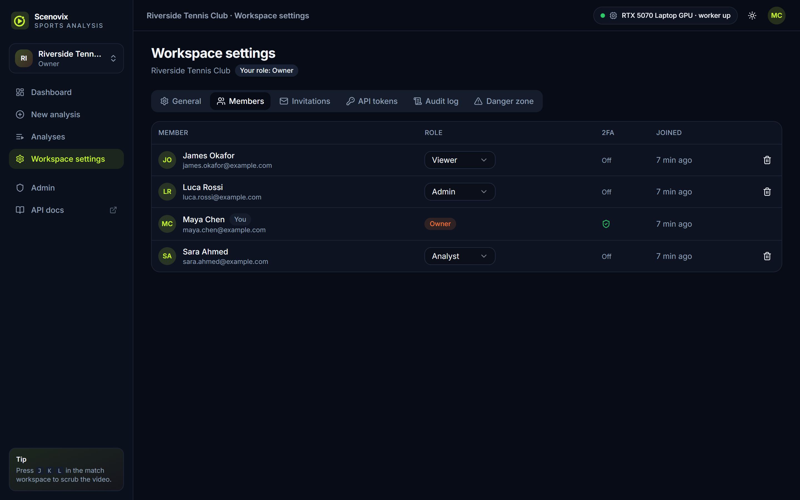Viewport: 800px width, 500px height.
Task: Open Dashboard from the sidebar
Action: [x=66, y=92]
